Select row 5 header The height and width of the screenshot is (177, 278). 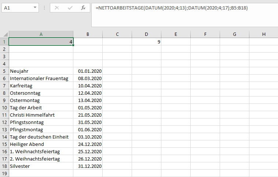(4, 71)
